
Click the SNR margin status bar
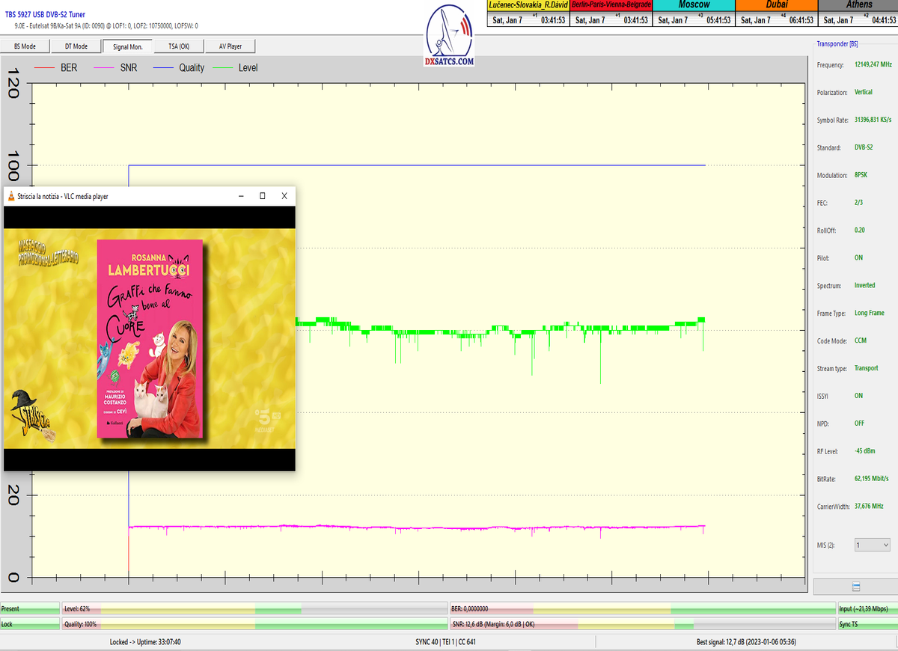point(642,624)
